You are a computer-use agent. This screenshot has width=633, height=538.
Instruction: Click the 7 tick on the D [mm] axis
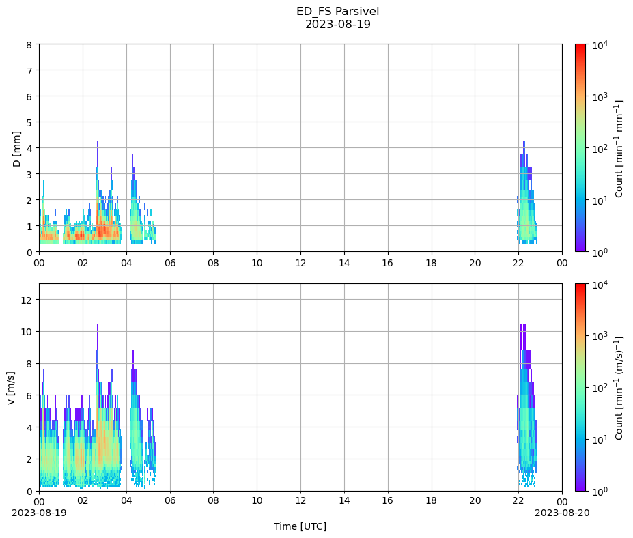pyautogui.click(x=29, y=71)
